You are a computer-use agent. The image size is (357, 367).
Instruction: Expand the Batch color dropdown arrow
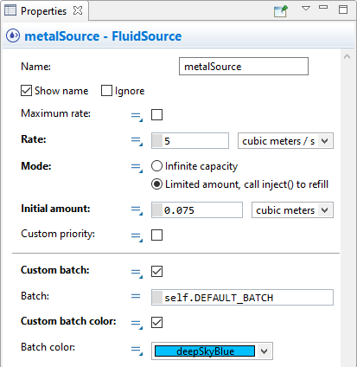264,351
